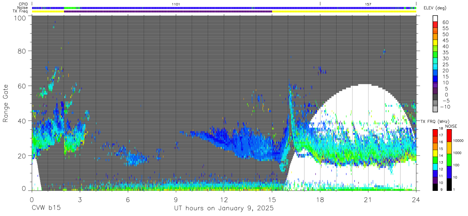
Task: Select CPID value 1101
Action: (x=176, y=4)
